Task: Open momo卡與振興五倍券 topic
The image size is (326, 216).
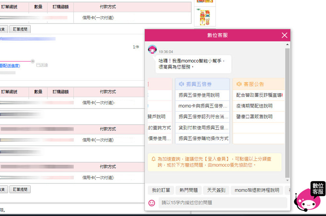Action: click(x=202, y=106)
